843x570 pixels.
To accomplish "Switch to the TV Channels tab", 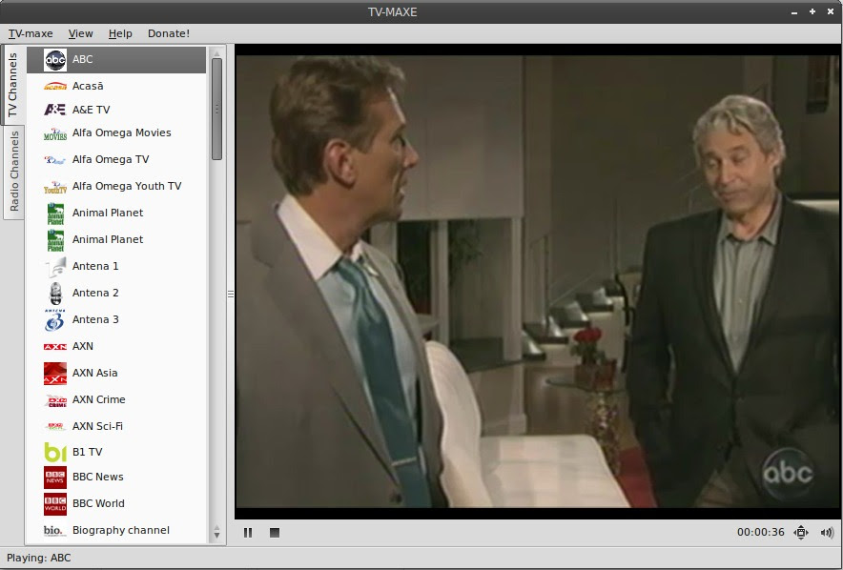I will (13, 84).
